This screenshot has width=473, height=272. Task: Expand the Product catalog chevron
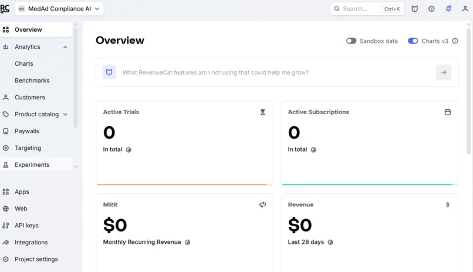pos(65,115)
